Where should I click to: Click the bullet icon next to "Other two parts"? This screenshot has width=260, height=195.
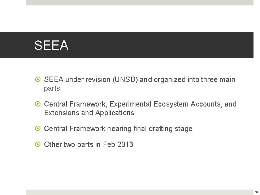click(38, 145)
